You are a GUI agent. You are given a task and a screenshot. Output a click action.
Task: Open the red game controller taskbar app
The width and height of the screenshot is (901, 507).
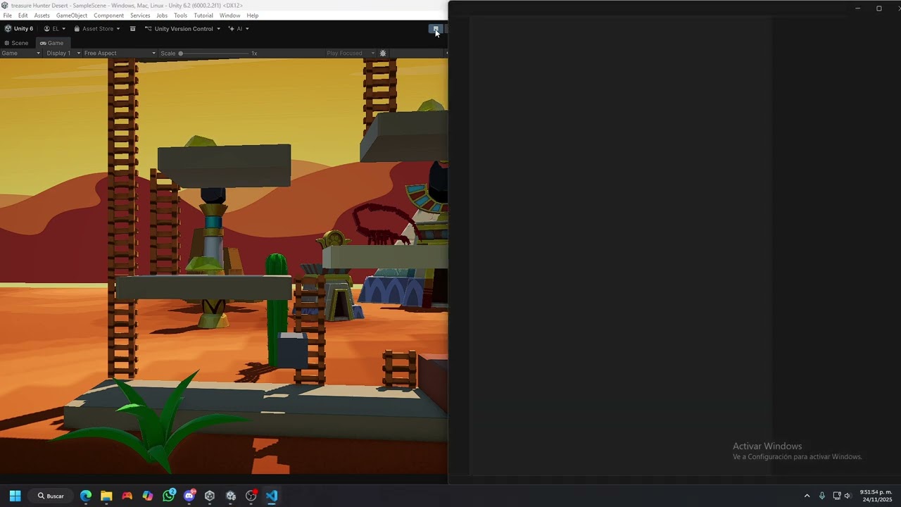point(127,496)
